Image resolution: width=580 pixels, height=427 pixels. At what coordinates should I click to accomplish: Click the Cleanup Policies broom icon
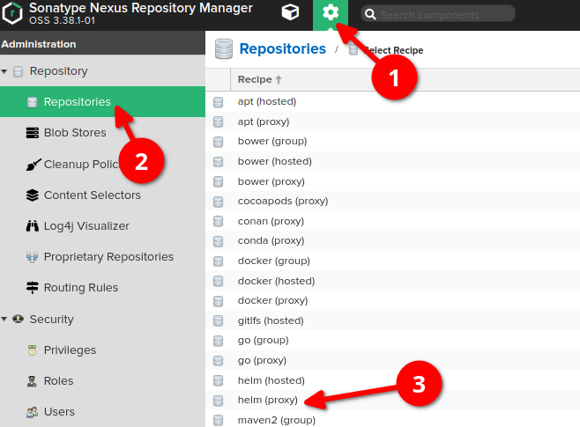pyautogui.click(x=33, y=165)
